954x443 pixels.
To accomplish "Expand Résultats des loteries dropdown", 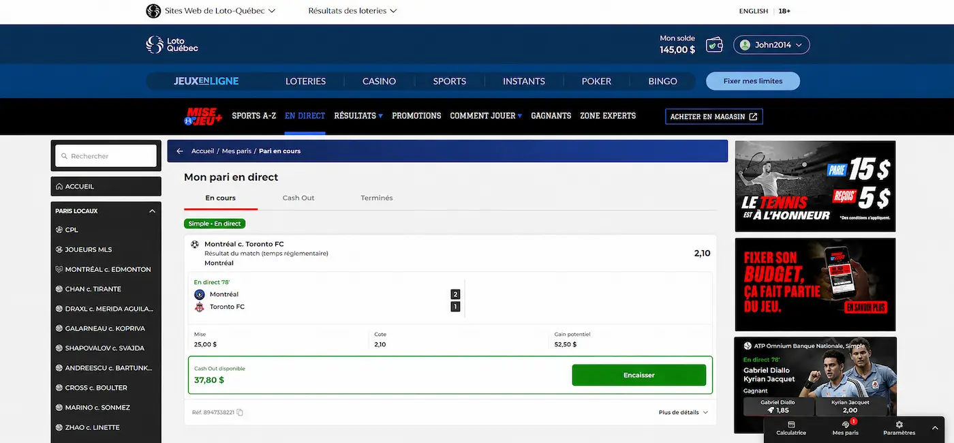I will (352, 11).
